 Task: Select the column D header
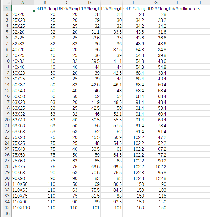[x=89, y=2]
